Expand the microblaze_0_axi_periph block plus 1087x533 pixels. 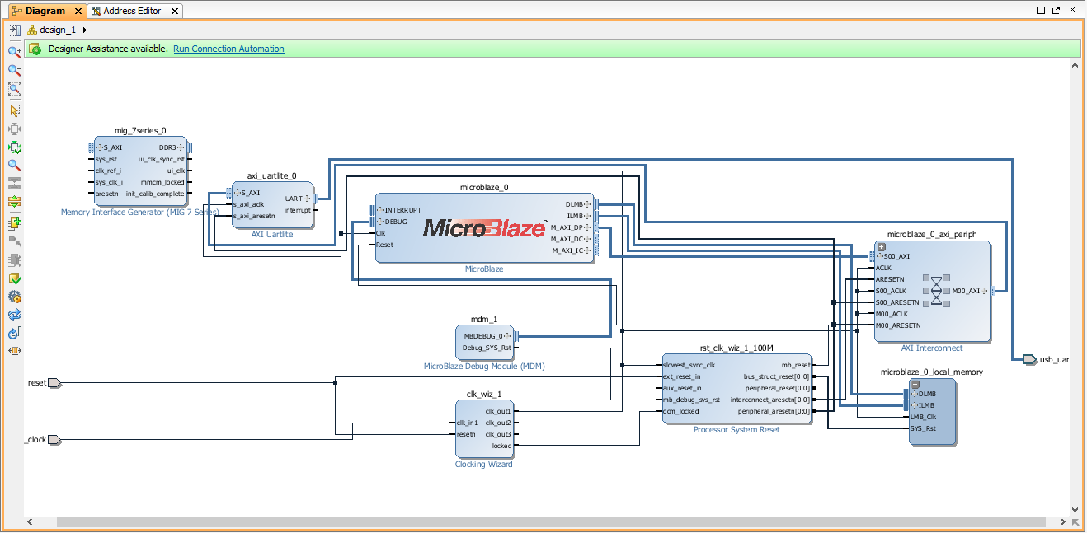[x=881, y=246]
